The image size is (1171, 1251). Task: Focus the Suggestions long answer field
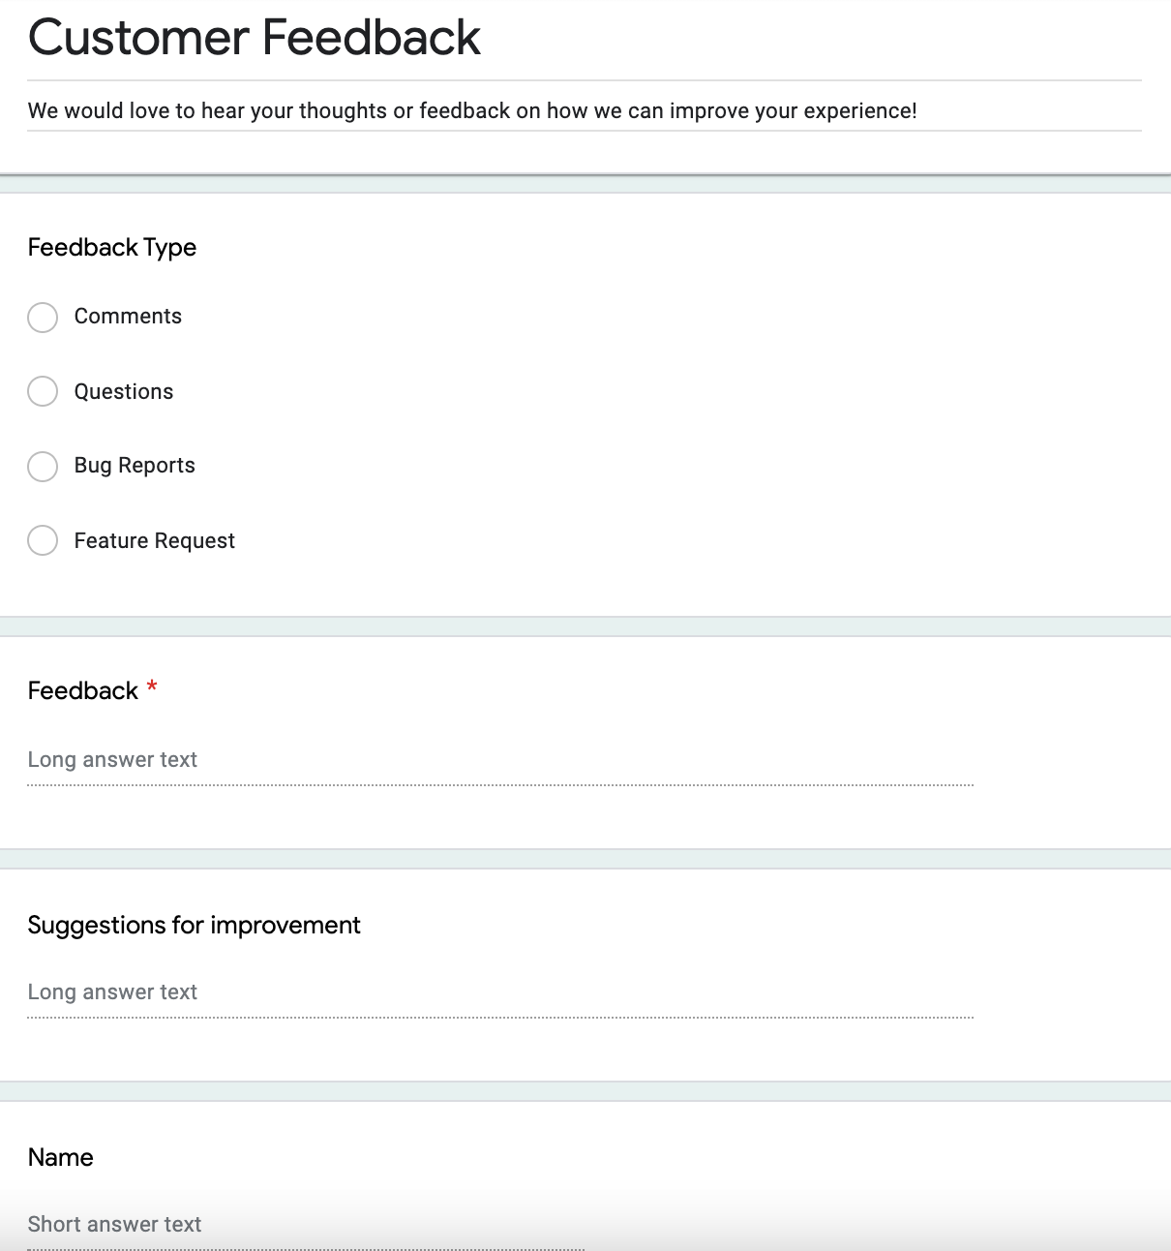pyautogui.click(x=499, y=993)
